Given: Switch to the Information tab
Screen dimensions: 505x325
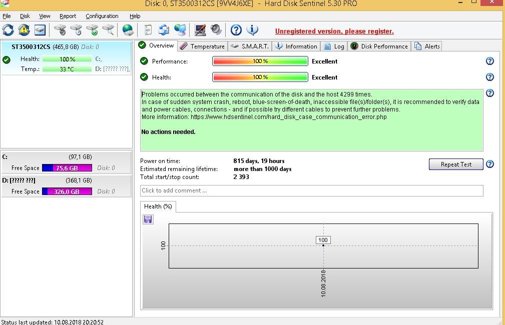Looking at the screenshot, I should (296, 46).
